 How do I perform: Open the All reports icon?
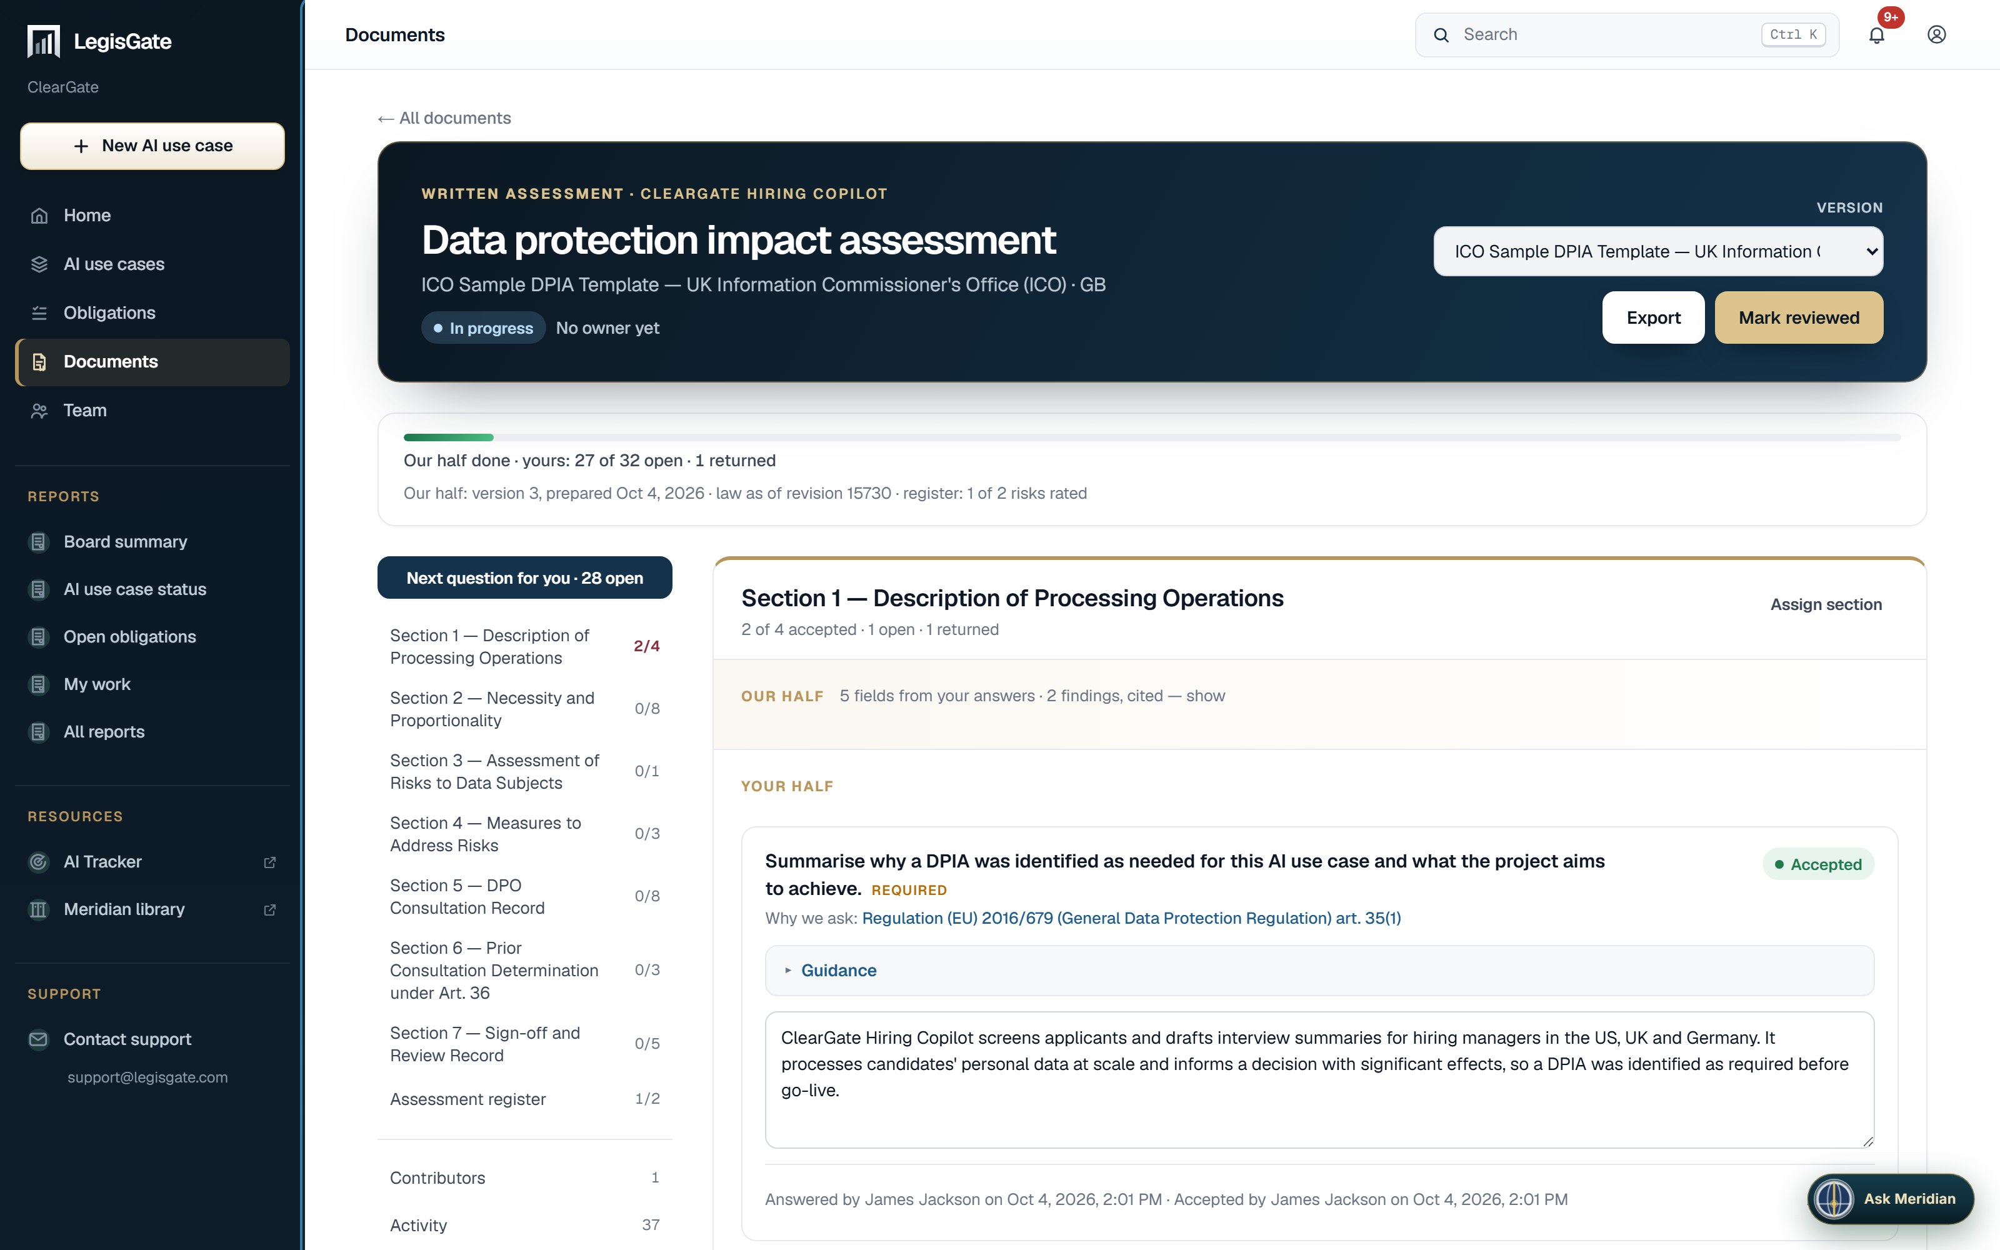[x=39, y=732]
